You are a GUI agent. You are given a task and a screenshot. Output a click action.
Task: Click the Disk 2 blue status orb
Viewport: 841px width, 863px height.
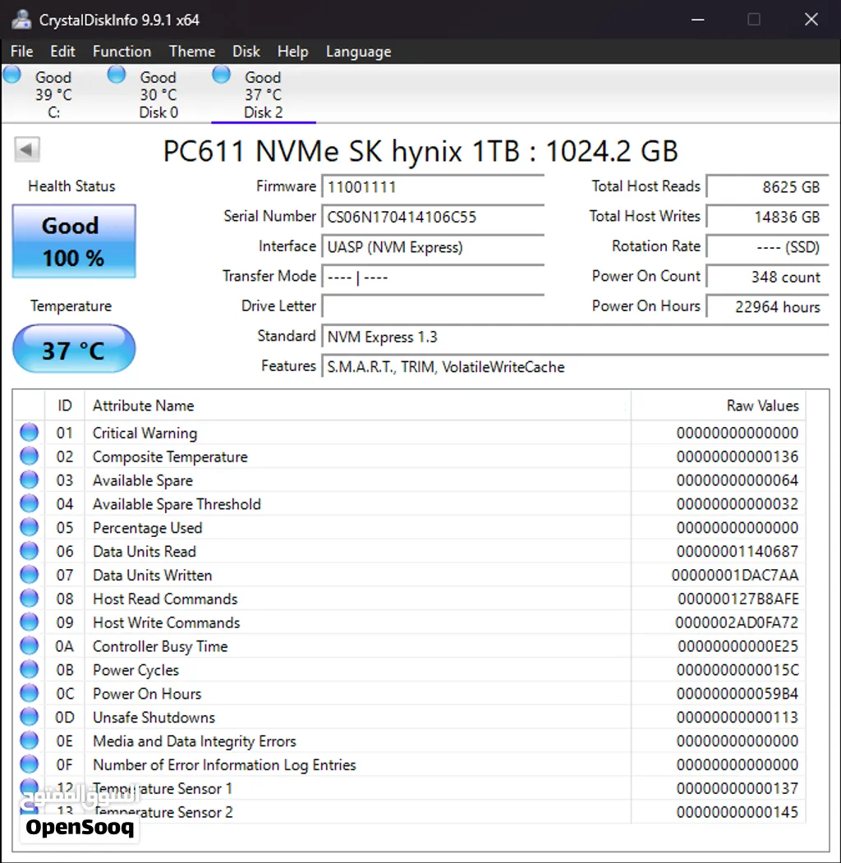coord(221,75)
